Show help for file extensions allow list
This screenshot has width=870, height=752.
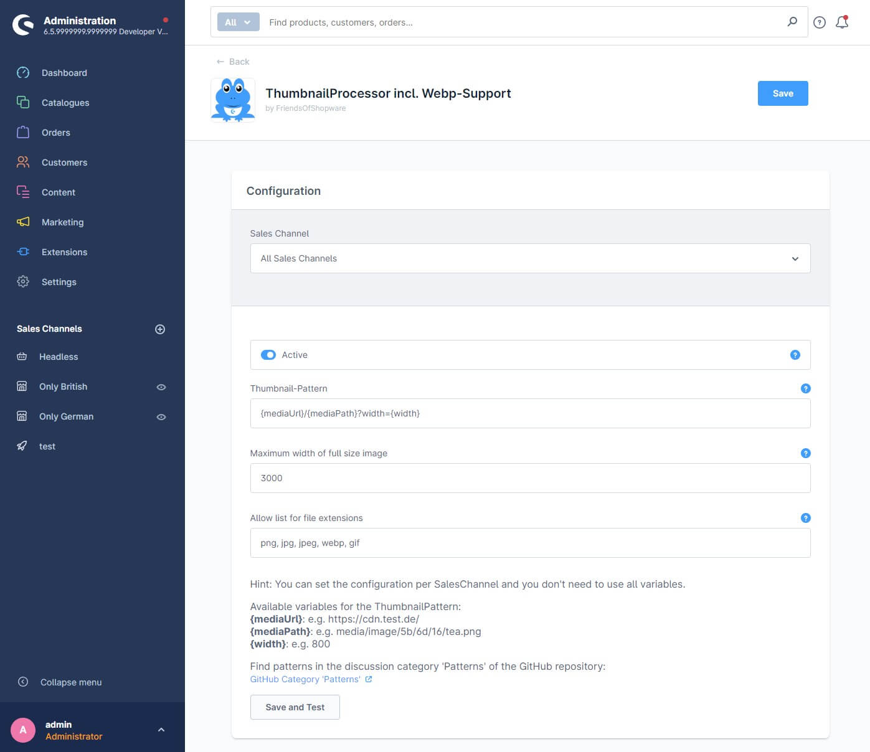(x=805, y=518)
